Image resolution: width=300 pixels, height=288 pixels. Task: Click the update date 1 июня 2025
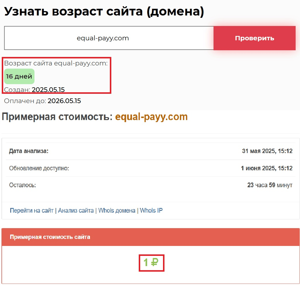[266, 168]
